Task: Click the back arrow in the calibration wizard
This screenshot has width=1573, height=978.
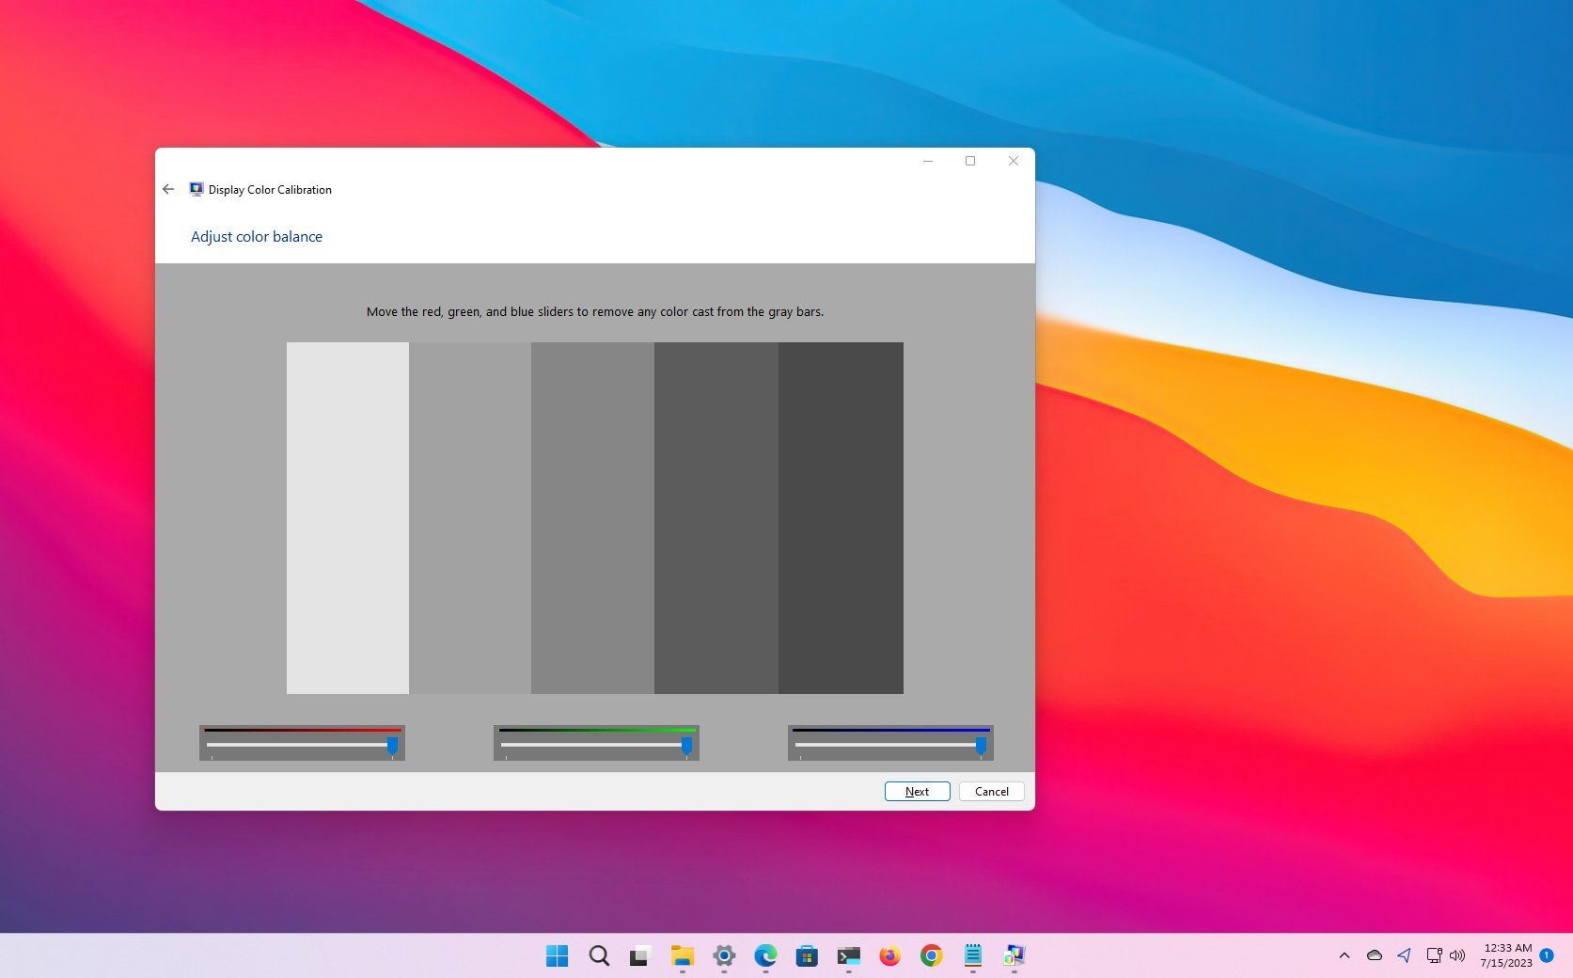Action: (169, 189)
